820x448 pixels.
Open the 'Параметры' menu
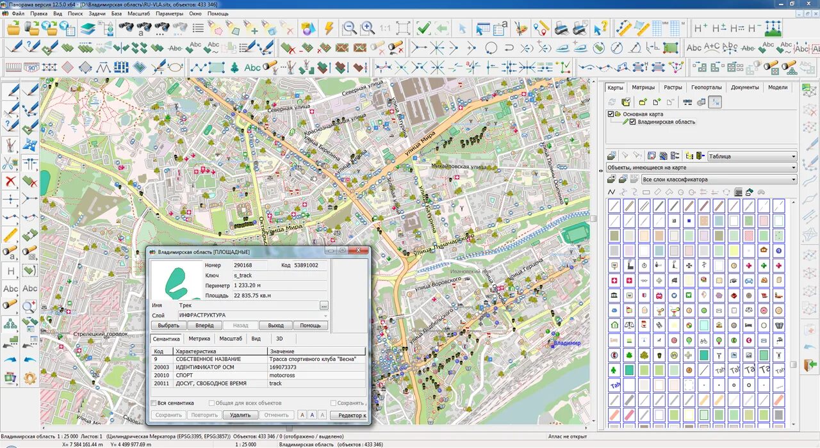point(169,13)
